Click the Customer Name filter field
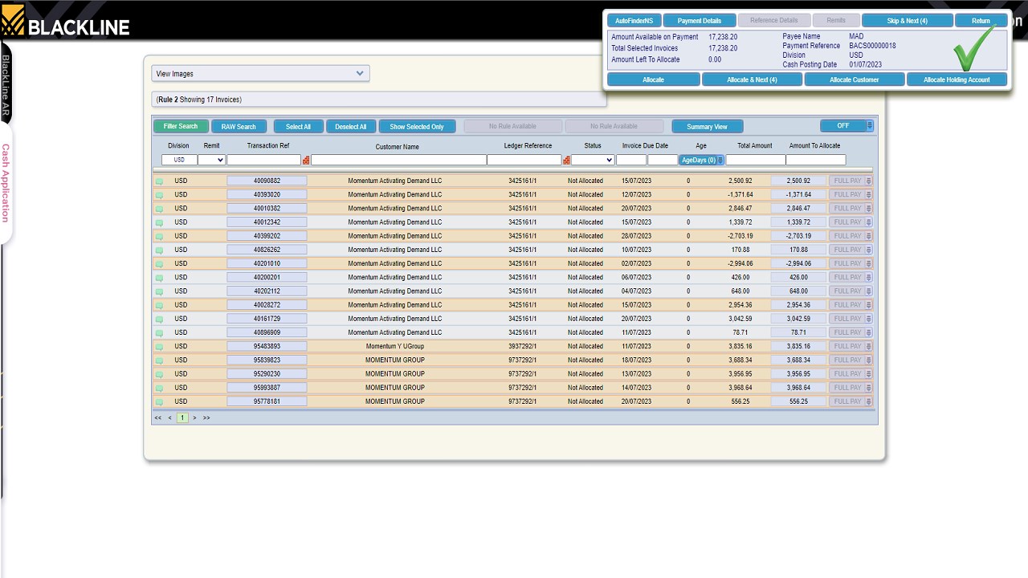 point(398,160)
